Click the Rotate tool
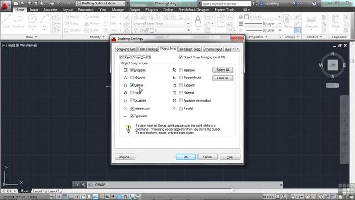 [x=92, y=17]
